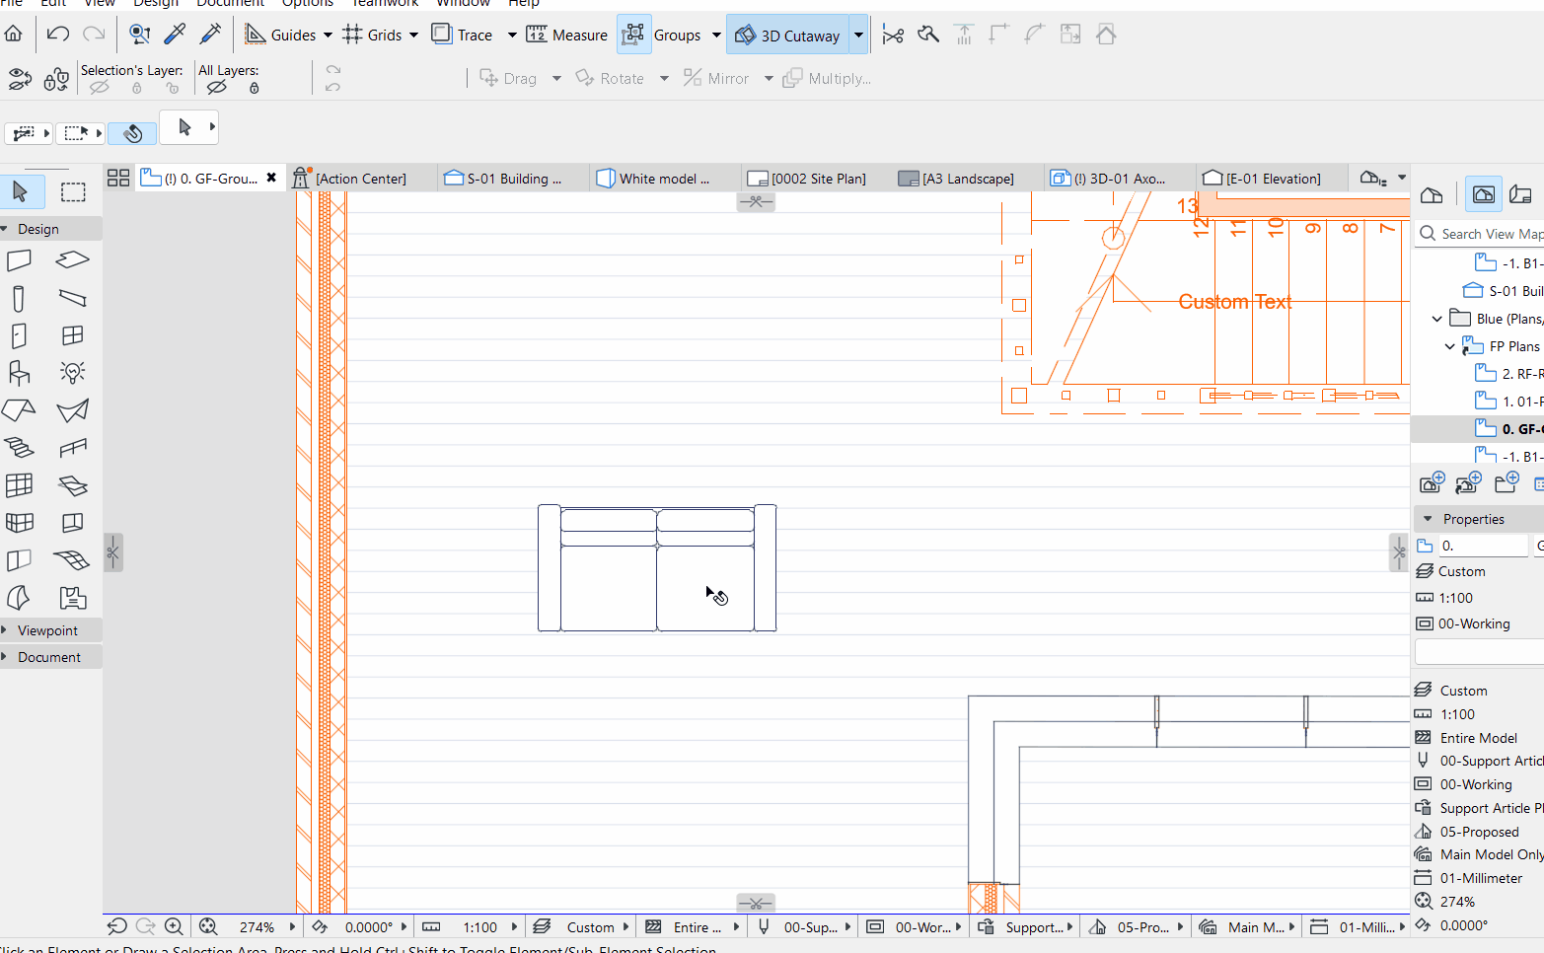Collapse the FP Plans folder
The width and height of the screenshot is (1544, 953).
click(1449, 346)
